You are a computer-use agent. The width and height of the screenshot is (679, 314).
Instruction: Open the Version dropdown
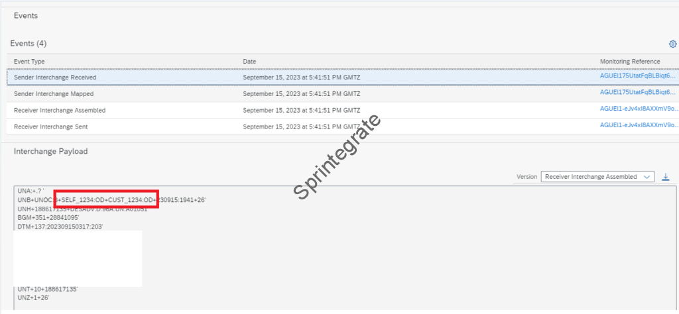[x=597, y=177]
